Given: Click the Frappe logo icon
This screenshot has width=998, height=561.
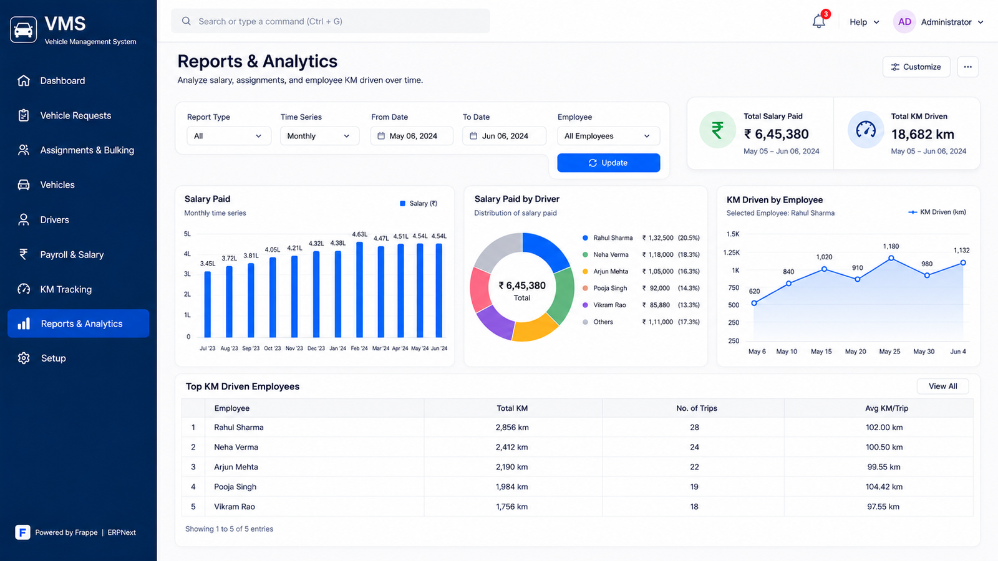Looking at the screenshot, I should point(22,532).
